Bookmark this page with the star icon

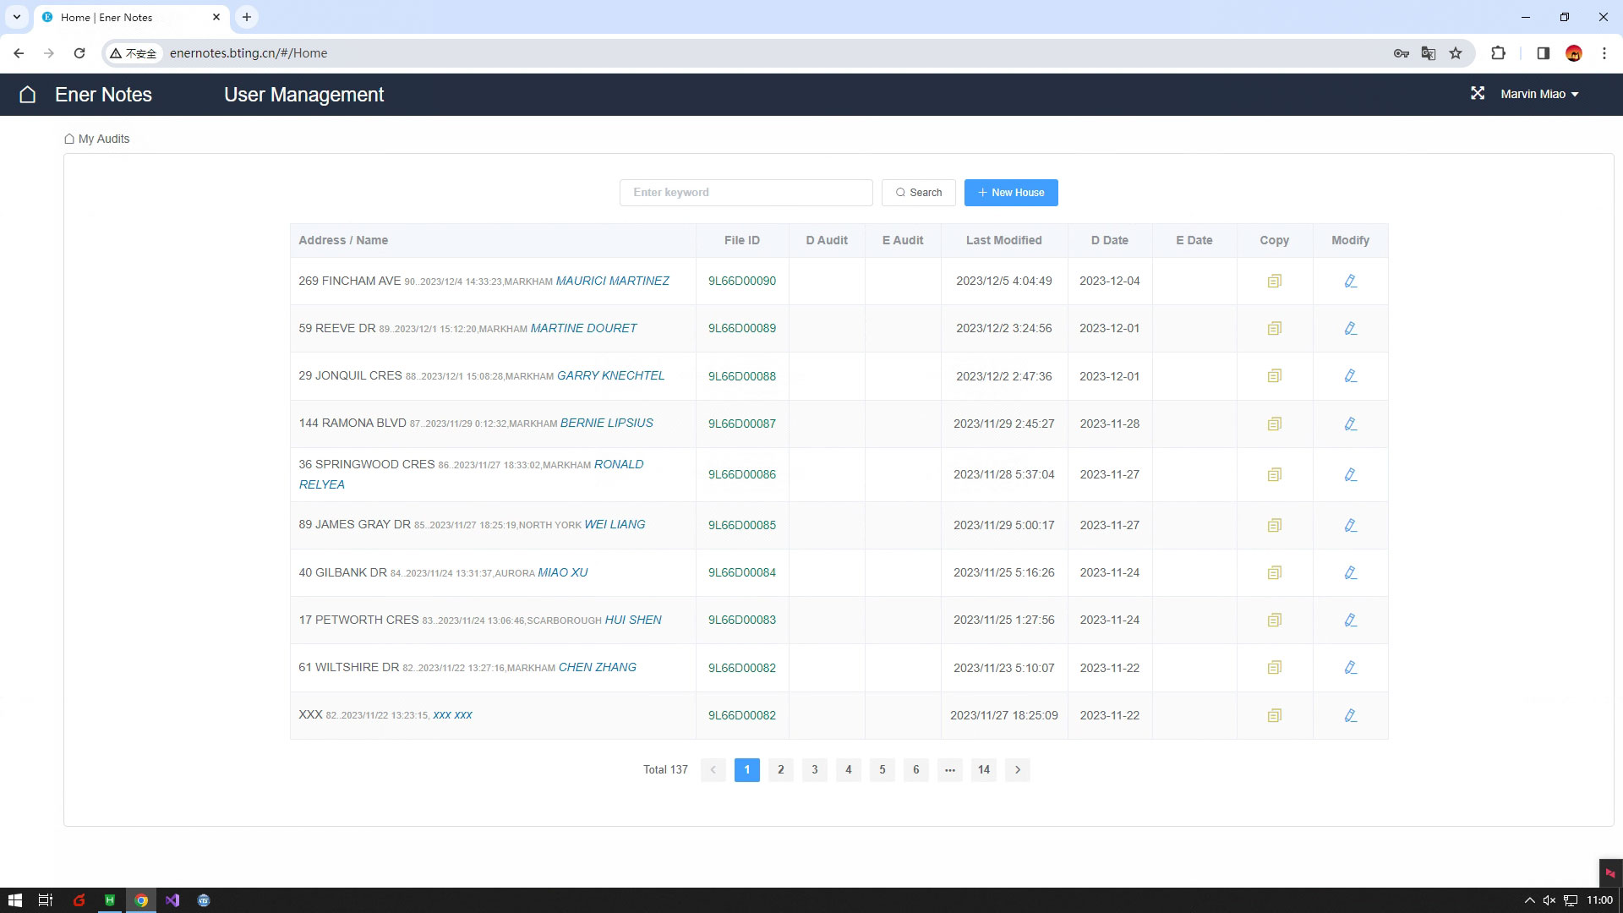[x=1456, y=53]
